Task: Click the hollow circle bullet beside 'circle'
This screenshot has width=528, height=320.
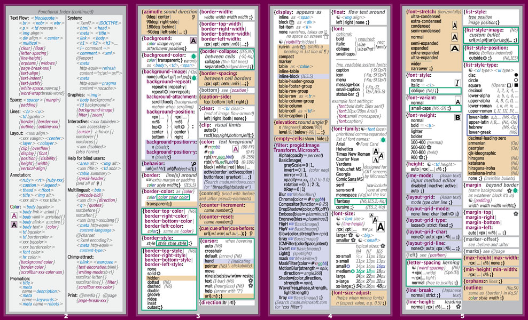Action: click(x=516, y=81)
